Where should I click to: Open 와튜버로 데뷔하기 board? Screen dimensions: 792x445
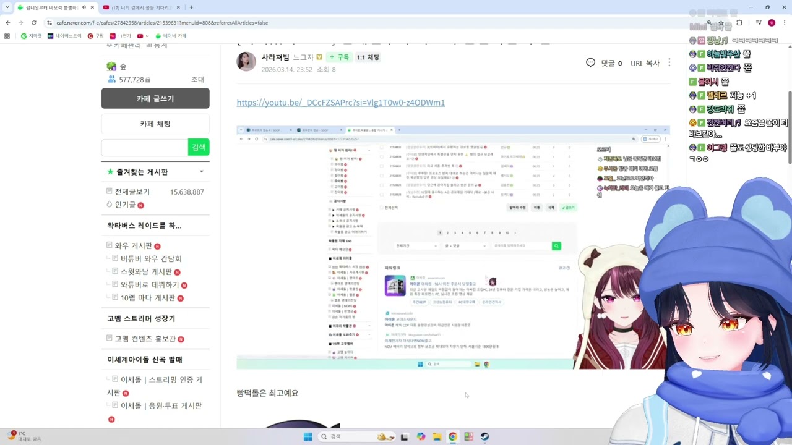(150, 284)
